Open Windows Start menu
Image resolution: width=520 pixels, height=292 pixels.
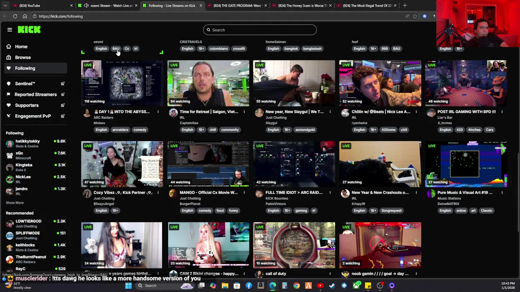click(128, 286)
